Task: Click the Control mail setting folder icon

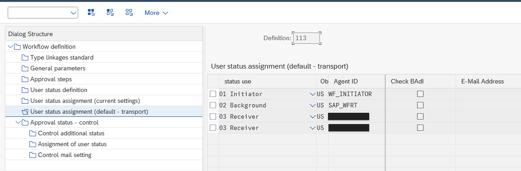Action: tap(33, 155)
